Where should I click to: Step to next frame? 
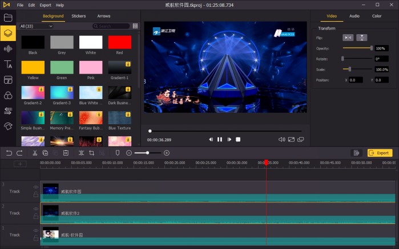229,140
